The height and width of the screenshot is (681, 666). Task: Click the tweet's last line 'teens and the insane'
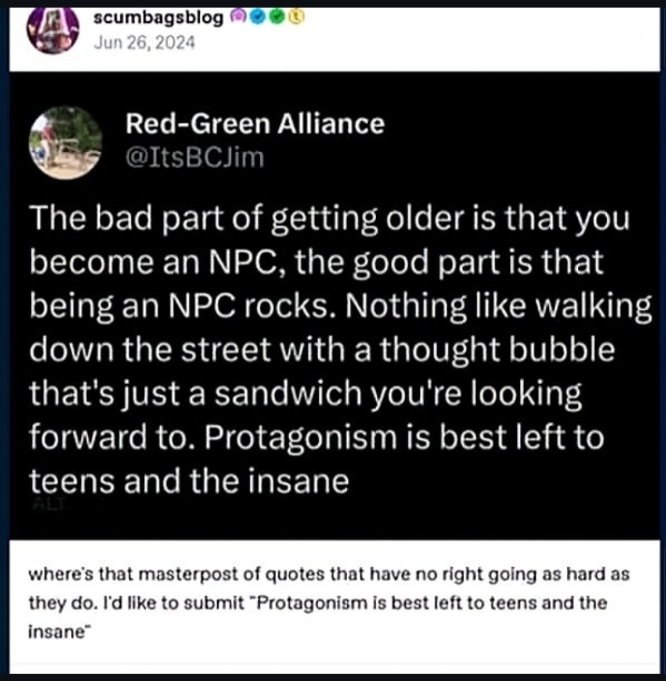(x=189, y=481)
